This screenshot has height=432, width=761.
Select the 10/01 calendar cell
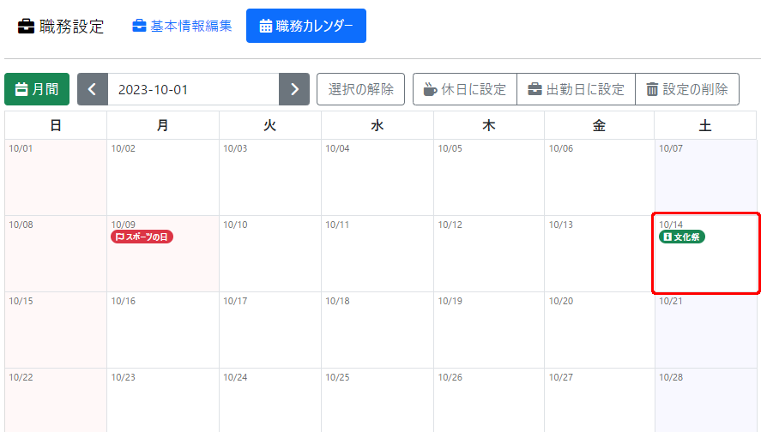(56, 177)
